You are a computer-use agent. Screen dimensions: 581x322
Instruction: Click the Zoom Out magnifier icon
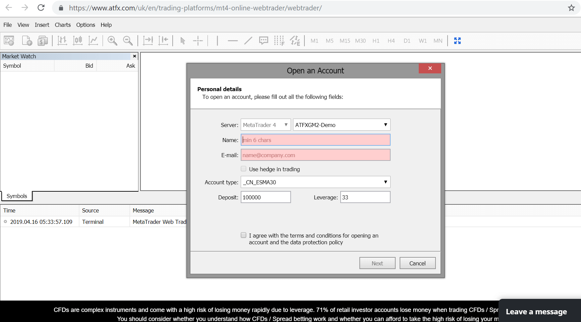pos(128,41)
